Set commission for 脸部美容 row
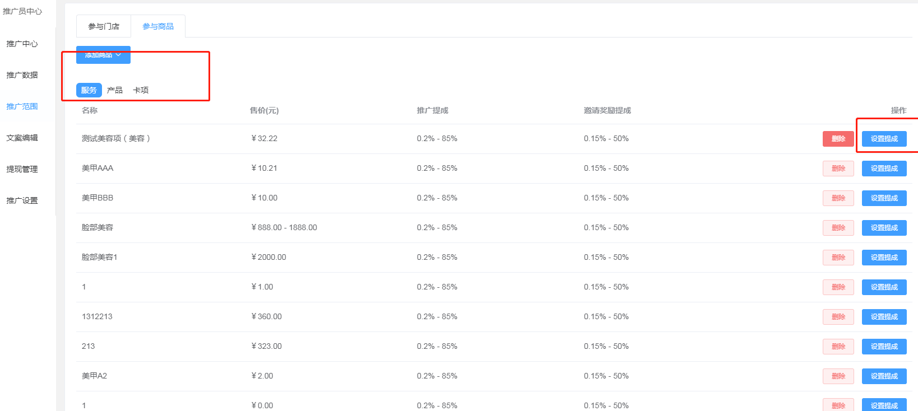 884,228
